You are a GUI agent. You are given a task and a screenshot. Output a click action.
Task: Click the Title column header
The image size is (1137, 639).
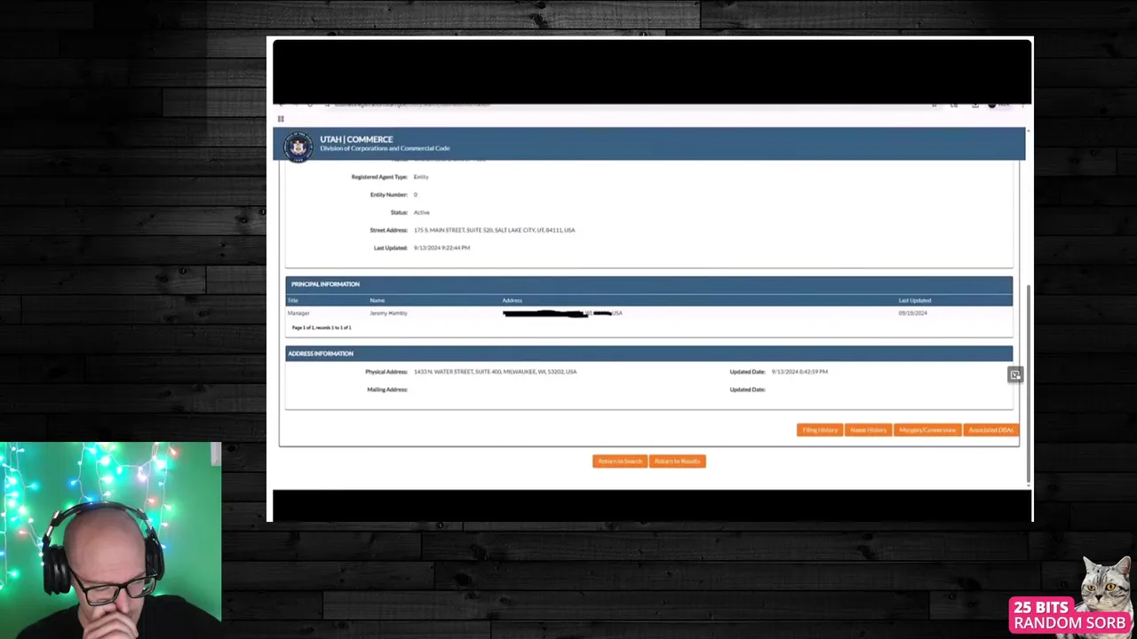pos(293,301)
